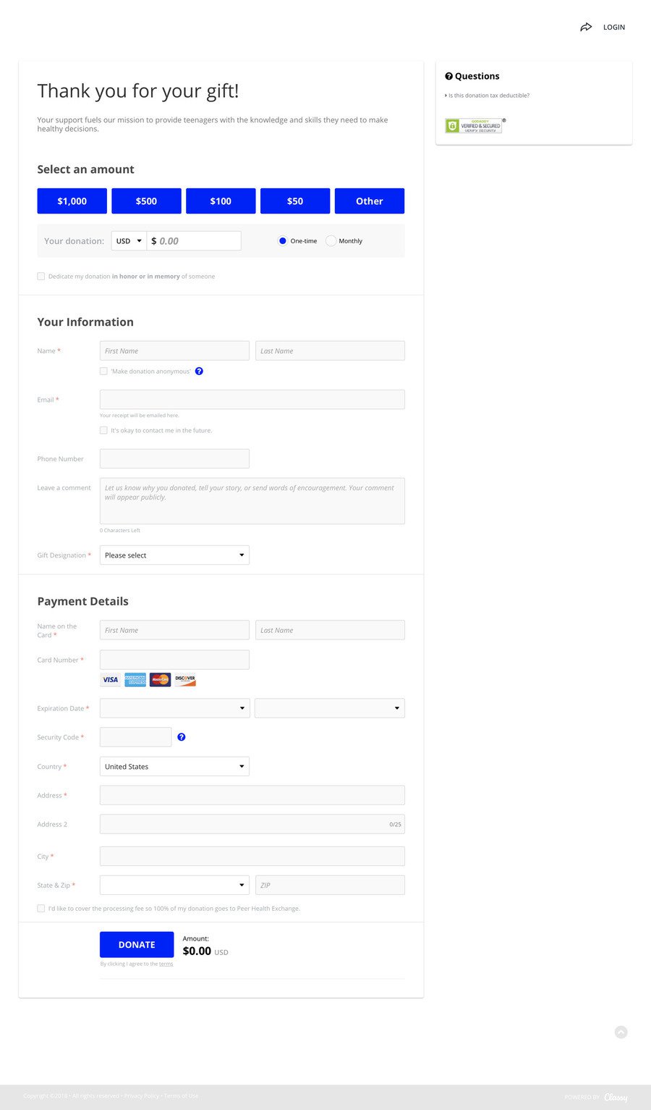
Task: Click the ZIP input field
Action: 330,885
